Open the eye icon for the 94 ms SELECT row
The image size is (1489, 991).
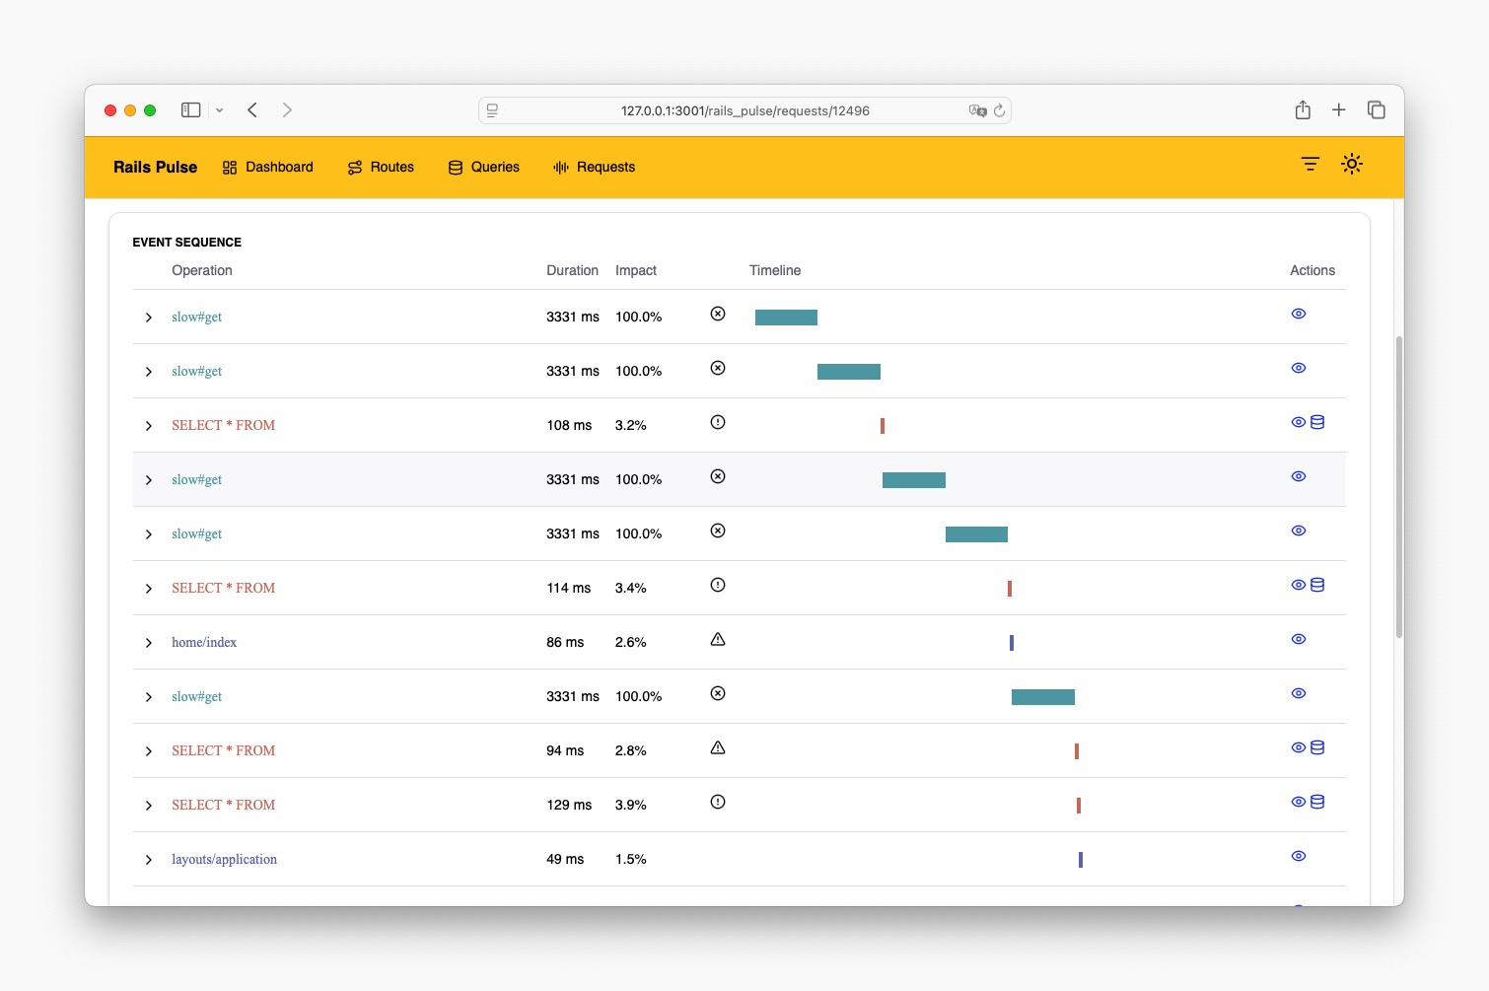tap(1298, 747)
